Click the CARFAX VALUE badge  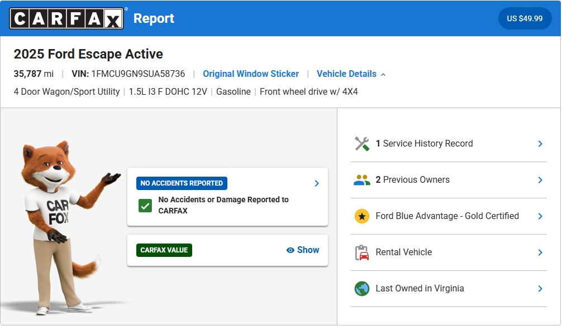(x=164, y=250)
